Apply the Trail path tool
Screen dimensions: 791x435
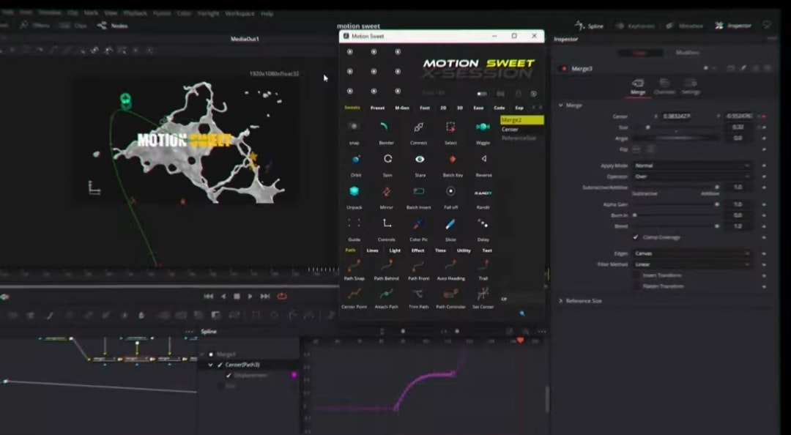(483, 265)
